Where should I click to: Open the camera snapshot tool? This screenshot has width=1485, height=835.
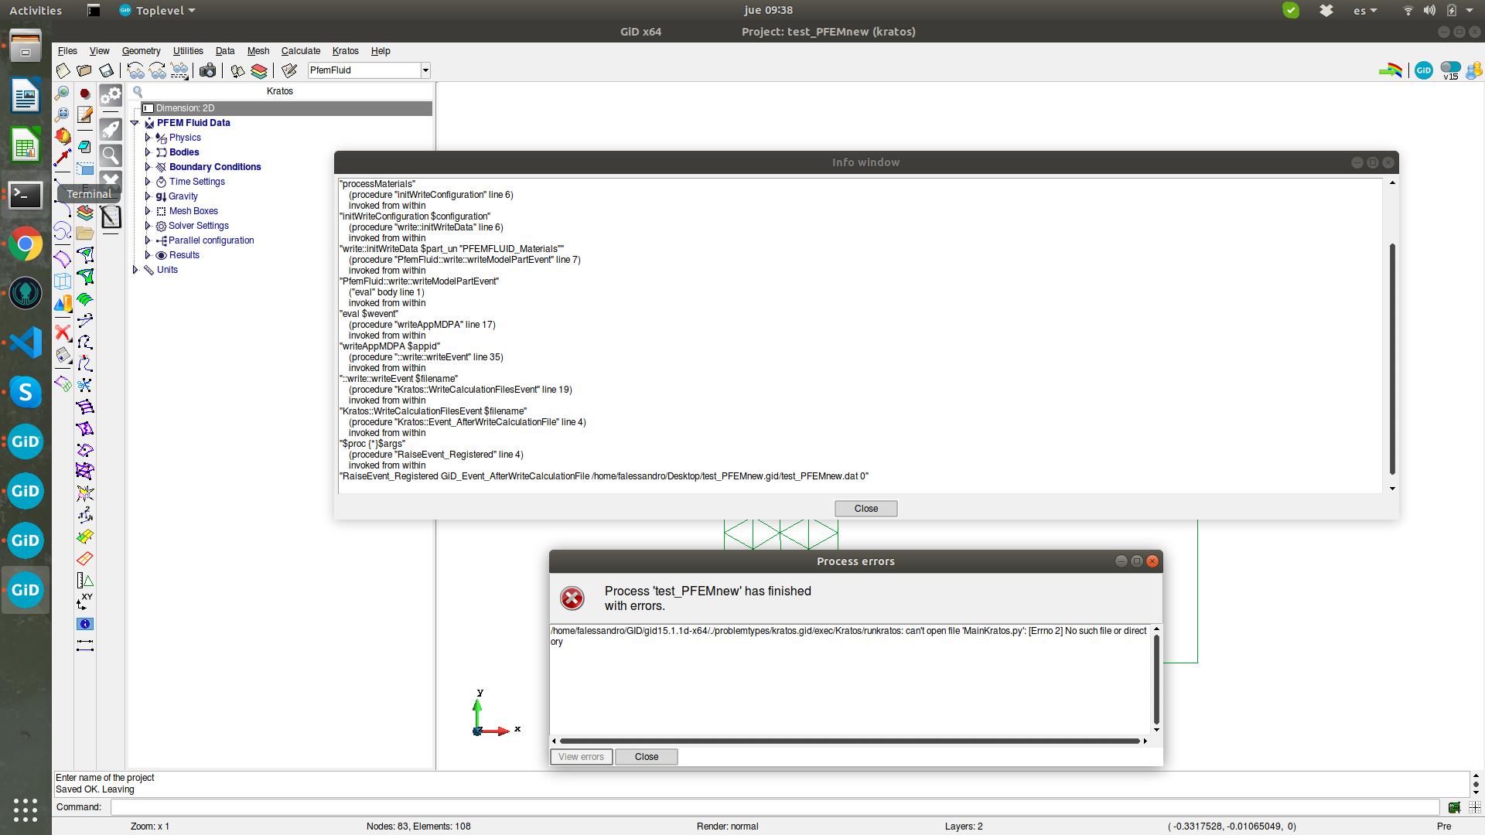pyautogui.click(x=207, y=70)
